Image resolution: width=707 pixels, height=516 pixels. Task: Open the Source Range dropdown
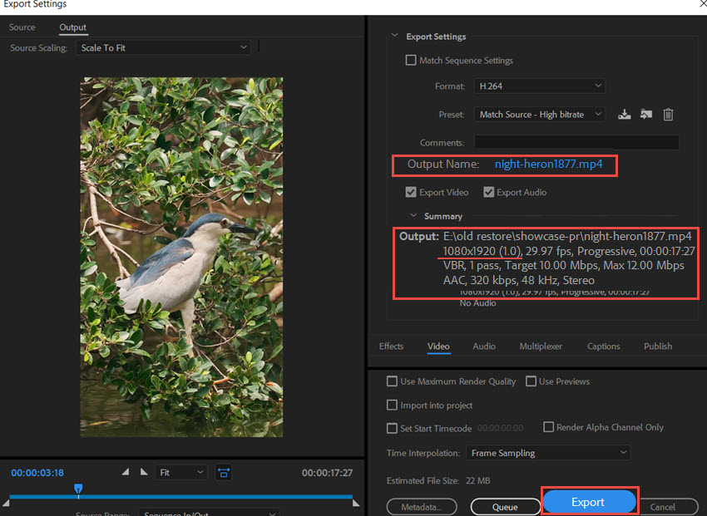click(x=210, y=513)
